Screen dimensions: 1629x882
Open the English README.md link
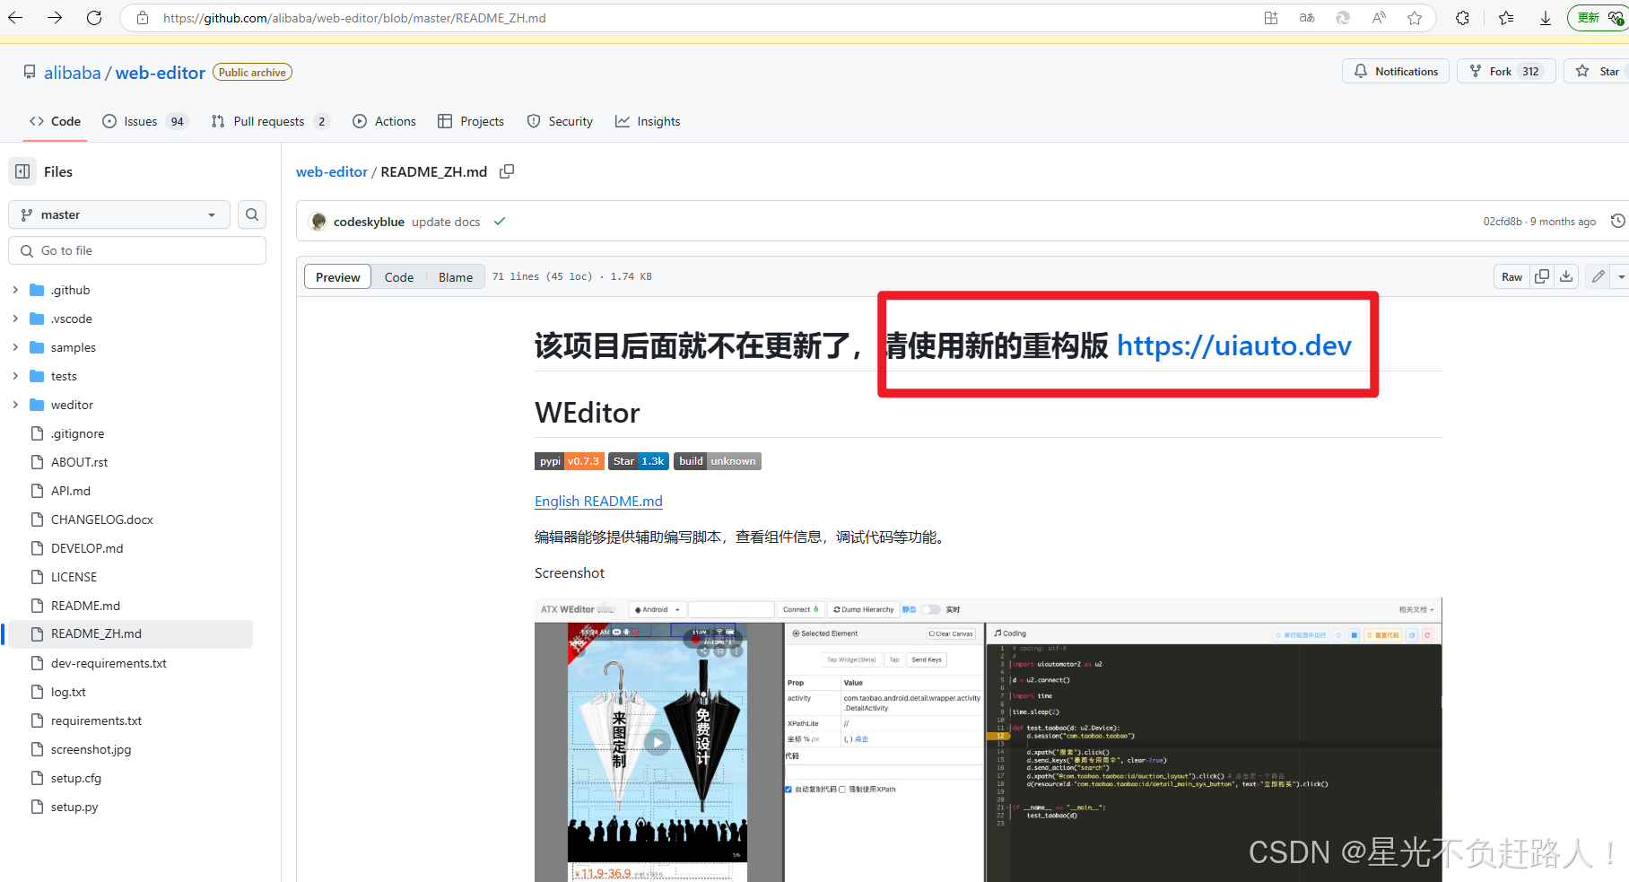pos(597,501)
